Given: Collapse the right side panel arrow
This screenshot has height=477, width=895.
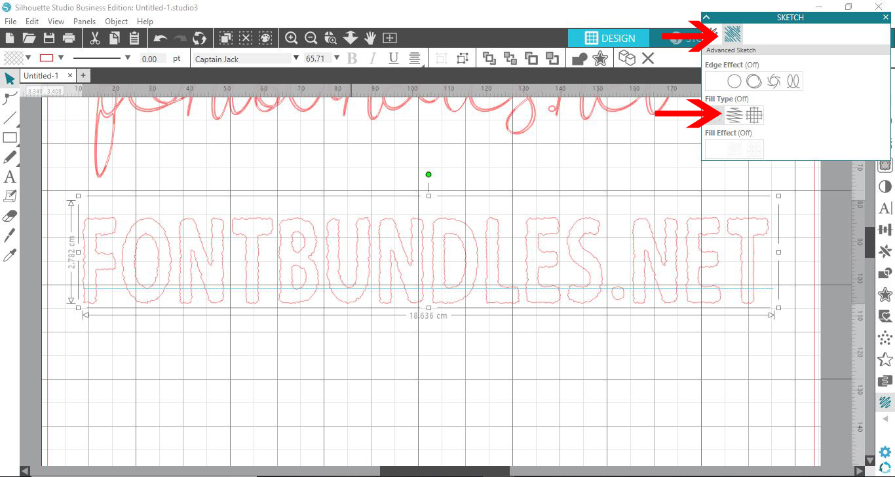Looking at the screenshot, I should point(886,419).
